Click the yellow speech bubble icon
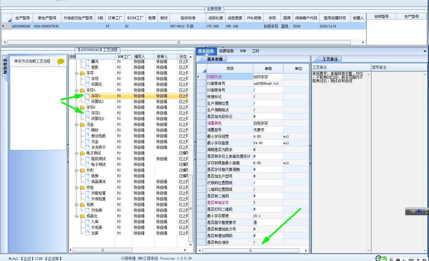Screen dimensions: 429x261 61,61
